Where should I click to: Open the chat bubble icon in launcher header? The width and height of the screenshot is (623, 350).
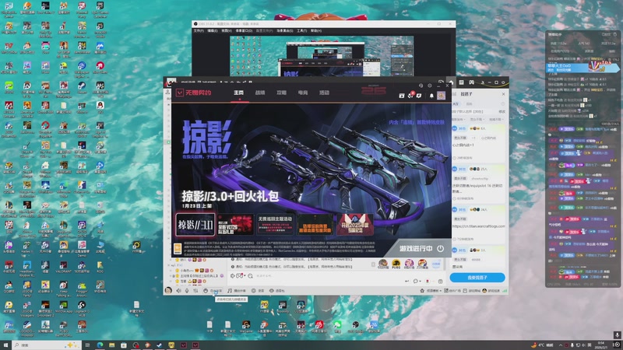pyautogui.click(x=419, y=96)
